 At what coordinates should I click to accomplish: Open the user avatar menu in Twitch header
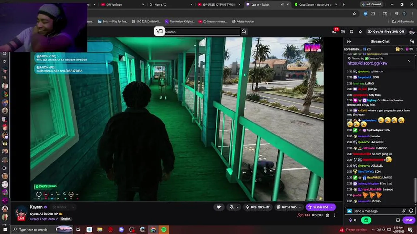click(x=412, y=32)
